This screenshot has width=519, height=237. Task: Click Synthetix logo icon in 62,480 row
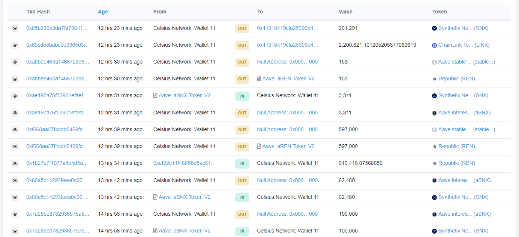pyautogui.click(x=435, y=197)
